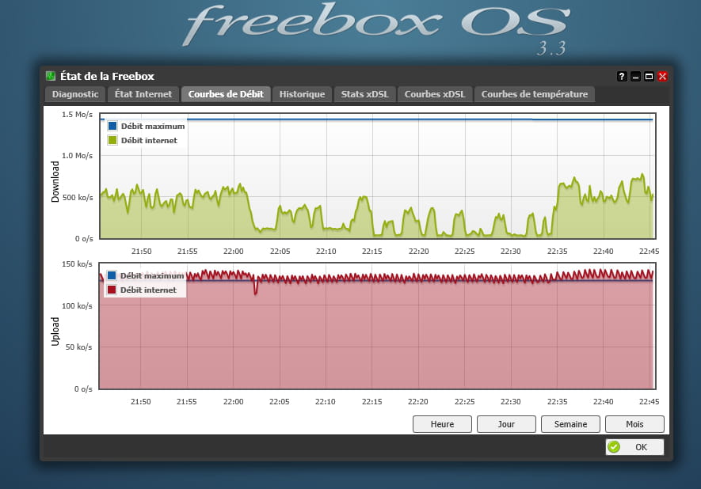This screenshot has height=489, width=701.
Task: Open the État Internet tab
Action: [143, 94]
